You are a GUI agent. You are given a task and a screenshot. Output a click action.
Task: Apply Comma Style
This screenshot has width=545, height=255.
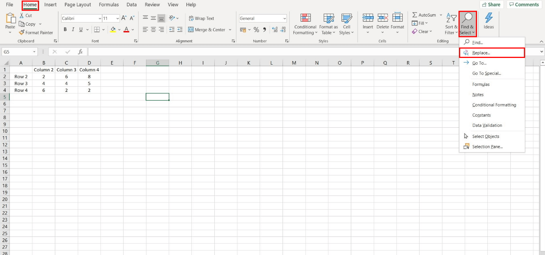click(x=264, y=30)
